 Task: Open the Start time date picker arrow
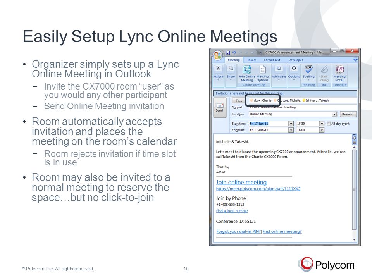coord(291,124)
